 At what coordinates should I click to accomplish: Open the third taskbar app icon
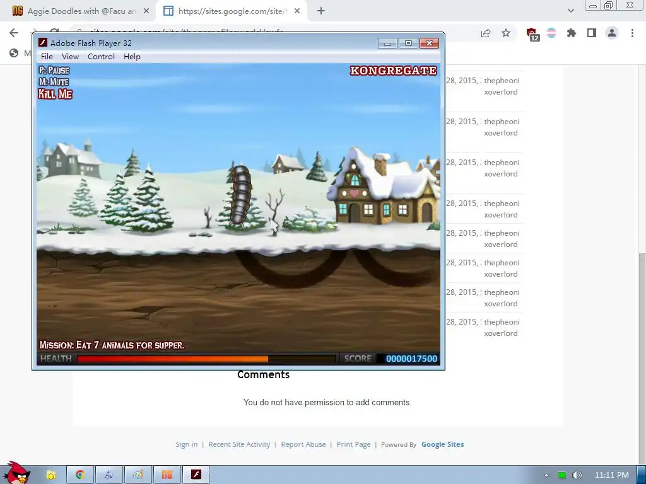109,475
